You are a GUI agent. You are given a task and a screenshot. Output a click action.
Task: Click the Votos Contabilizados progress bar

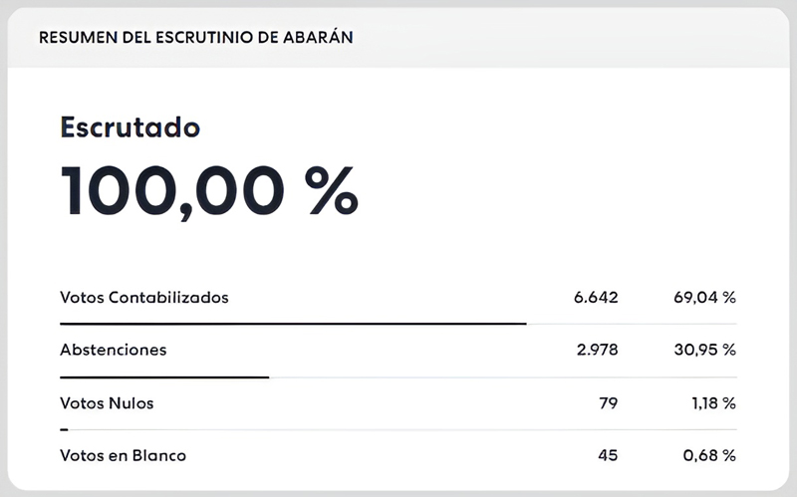tap(293, 324)
